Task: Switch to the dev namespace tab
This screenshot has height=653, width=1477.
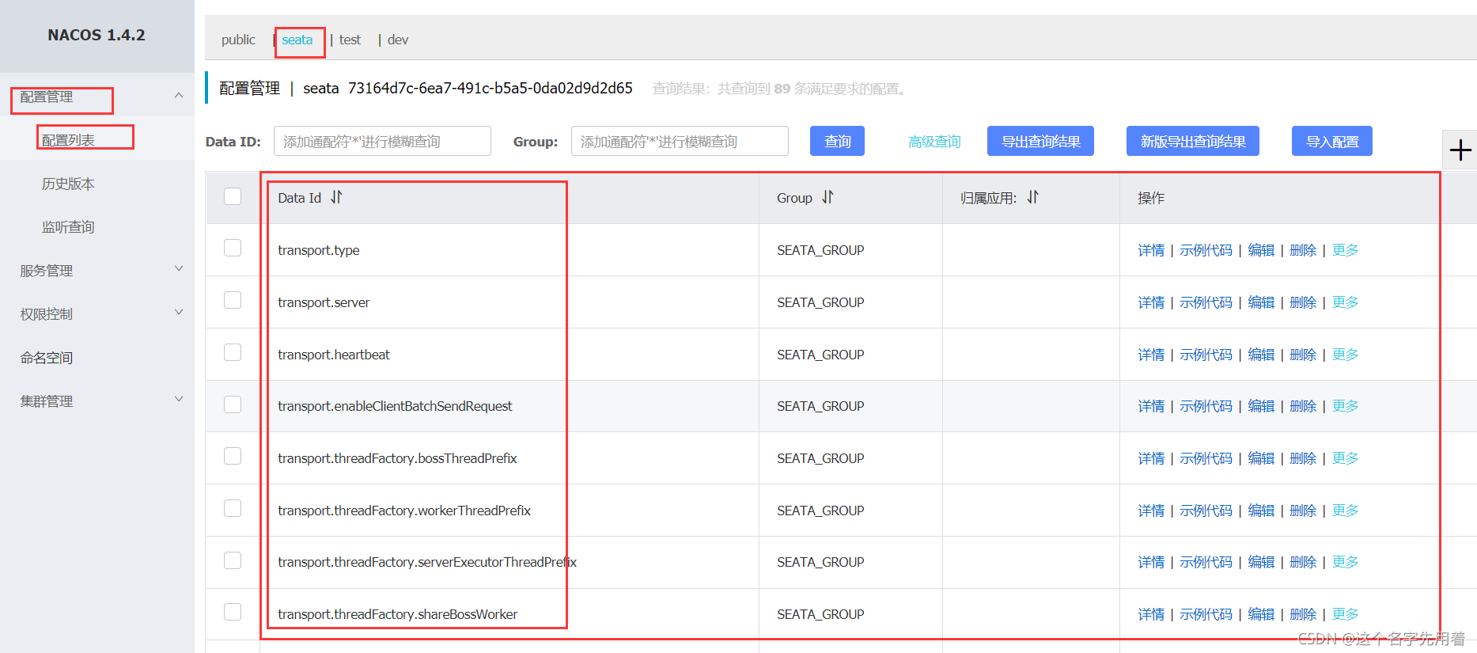Action: tap(398, 40)
